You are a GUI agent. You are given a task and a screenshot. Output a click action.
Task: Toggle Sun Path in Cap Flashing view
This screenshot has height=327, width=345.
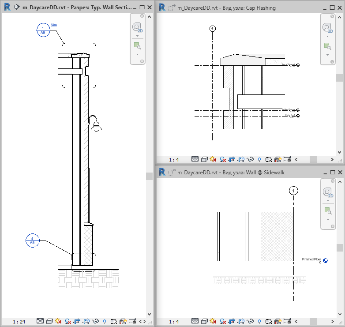(x=213, y=159)
